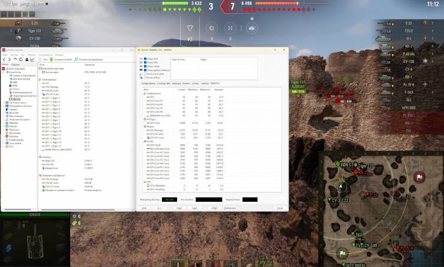Image resolution: width=444 pixels, height=267 pixels.
Task: Click the AIDA64 title bar app icon
Action: 4,50
